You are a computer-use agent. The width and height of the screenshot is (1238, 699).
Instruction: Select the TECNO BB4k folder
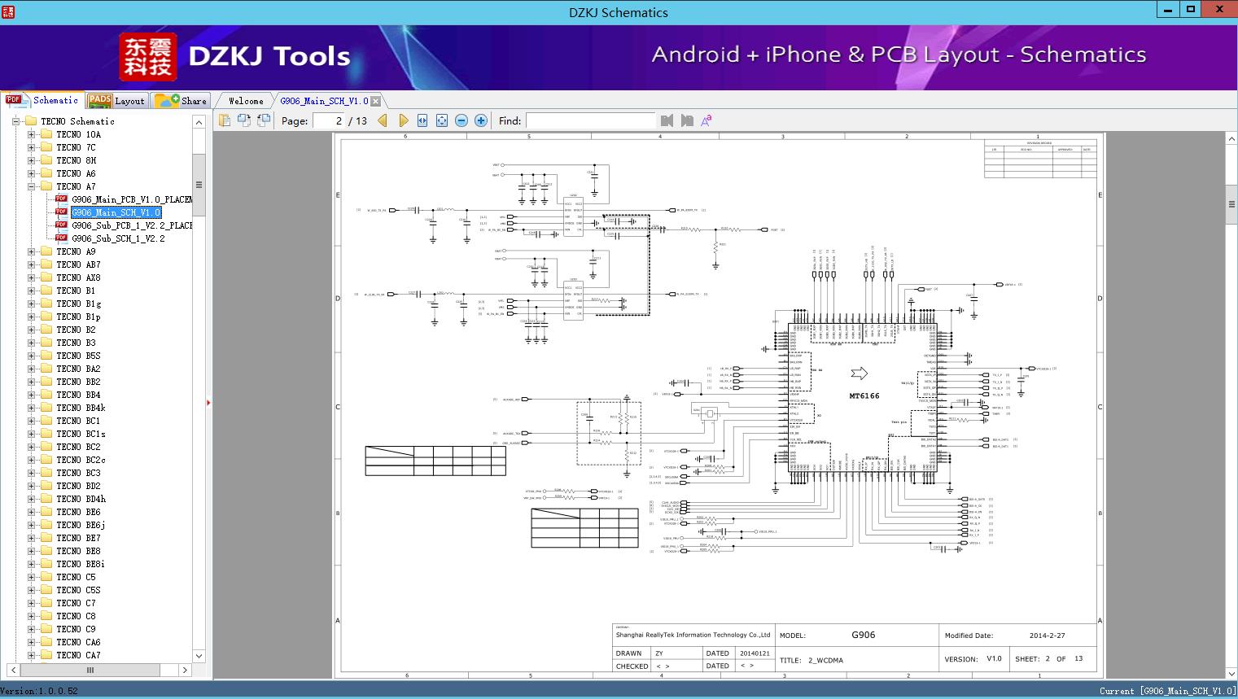click(x=81, y=408)
